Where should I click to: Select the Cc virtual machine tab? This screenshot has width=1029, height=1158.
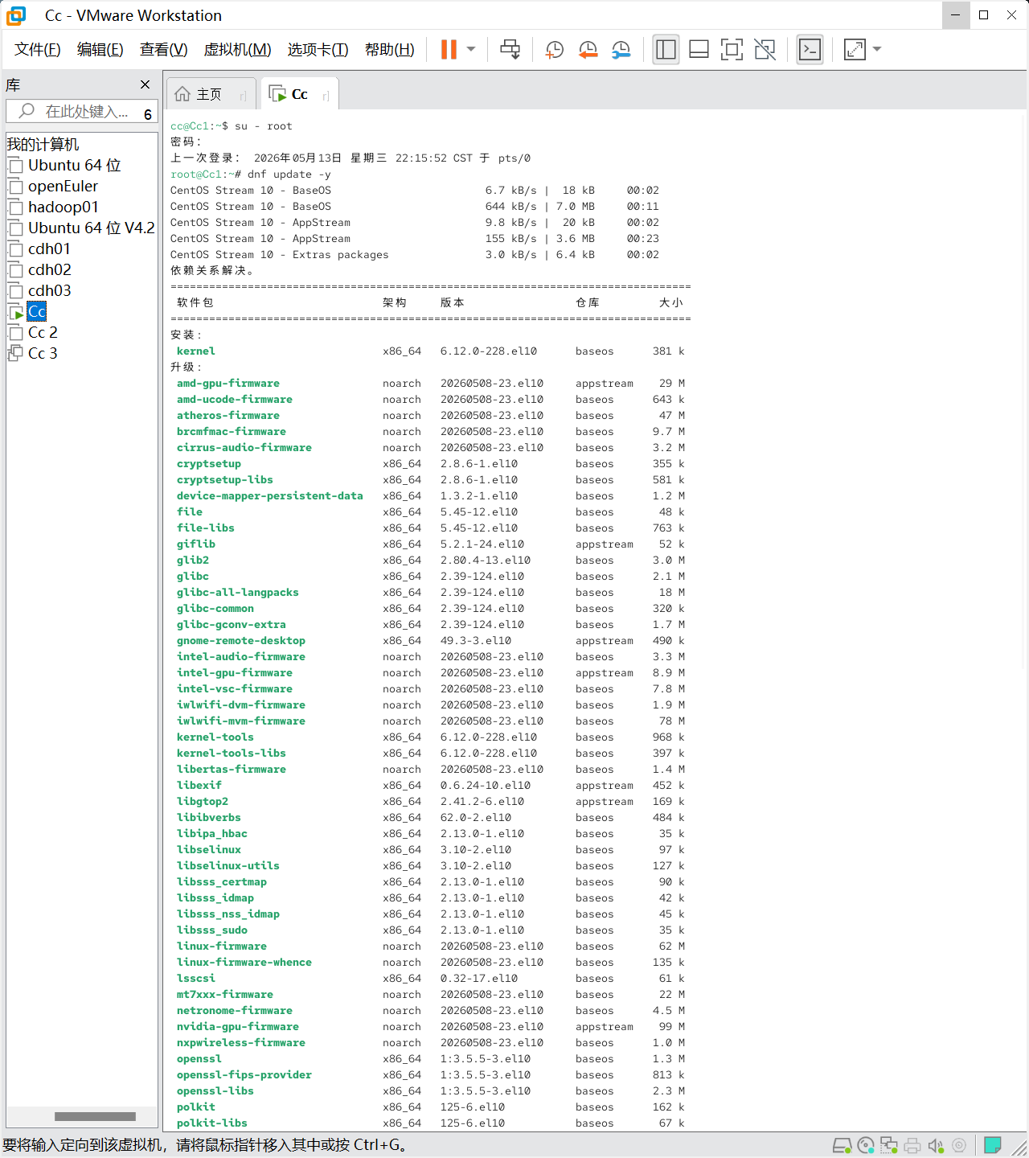tap(299, 94)
